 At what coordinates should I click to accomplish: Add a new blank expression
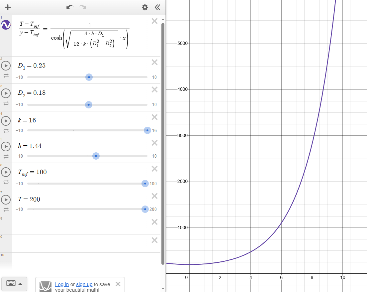pos(8,7)
